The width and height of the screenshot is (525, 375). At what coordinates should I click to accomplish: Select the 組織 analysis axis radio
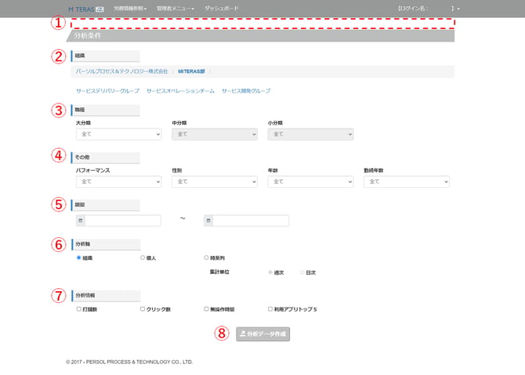pyautogui.click(x=79, y=258)
